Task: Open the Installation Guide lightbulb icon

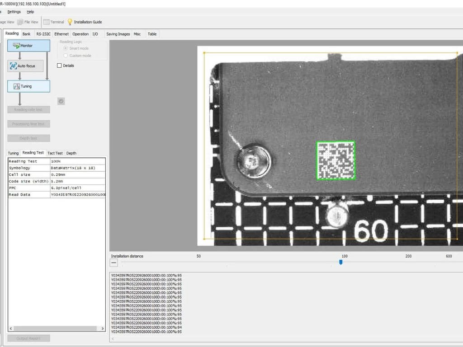Action: 70,22
